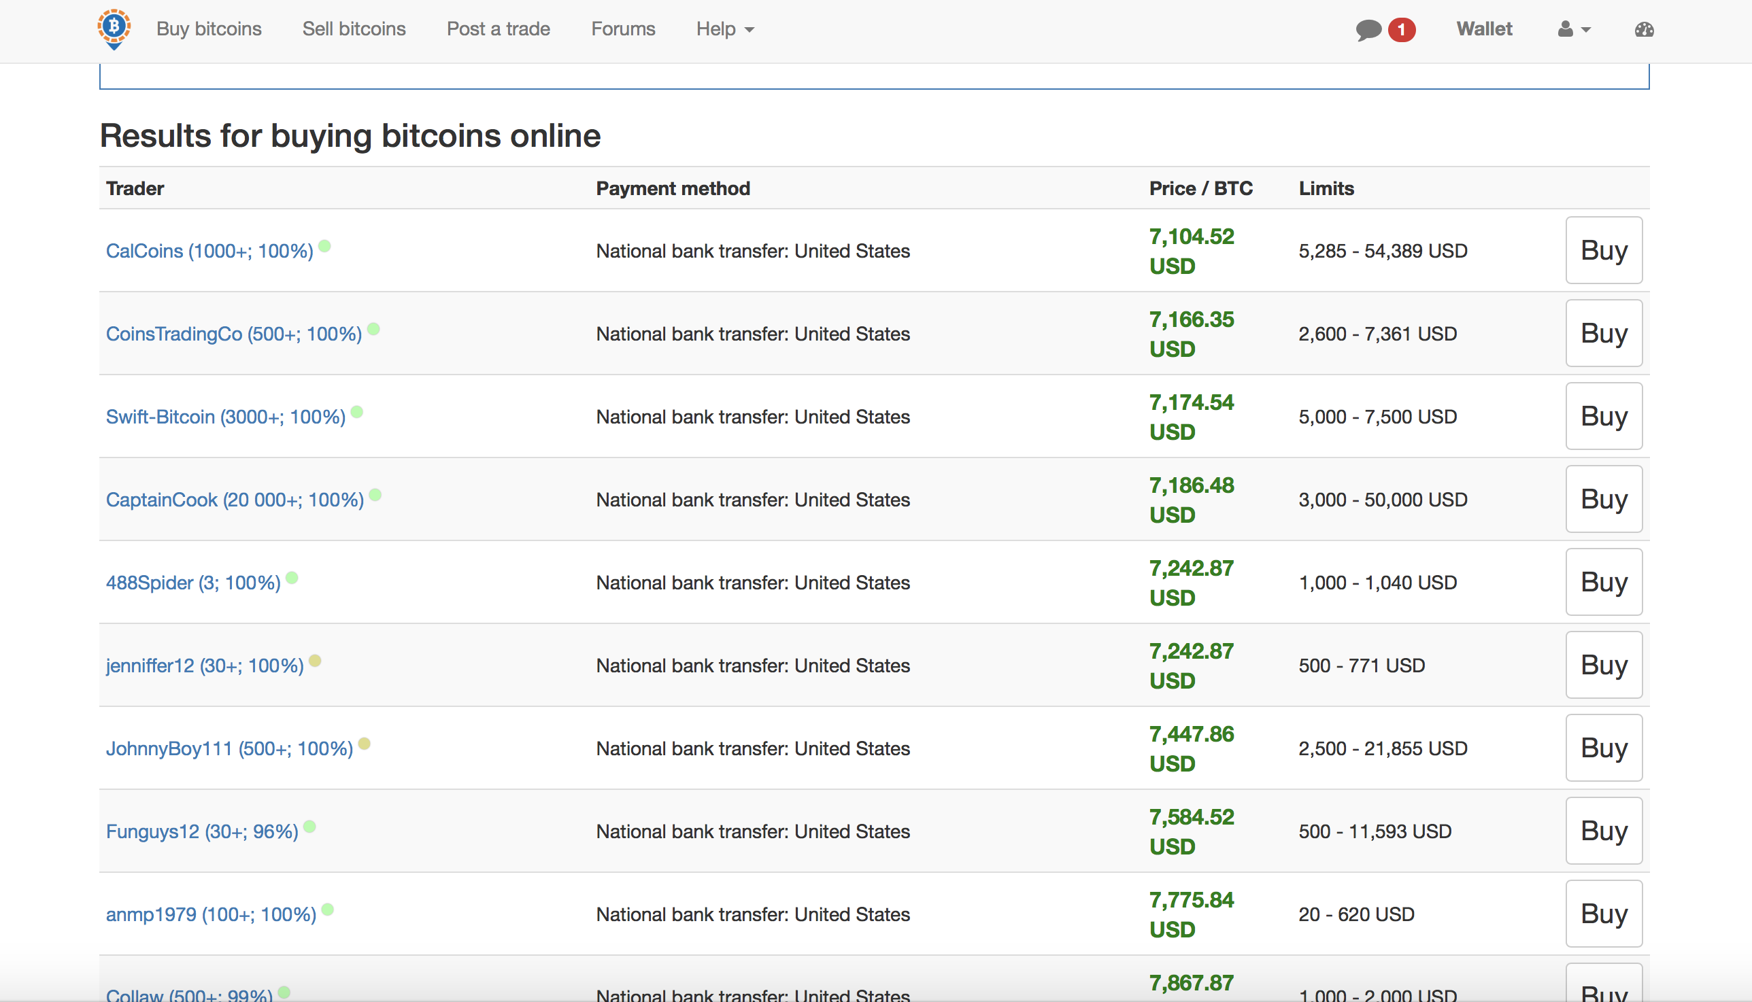Click the user profile icon
This screenshot has height=1002, width=1752.
(1566, 29)
